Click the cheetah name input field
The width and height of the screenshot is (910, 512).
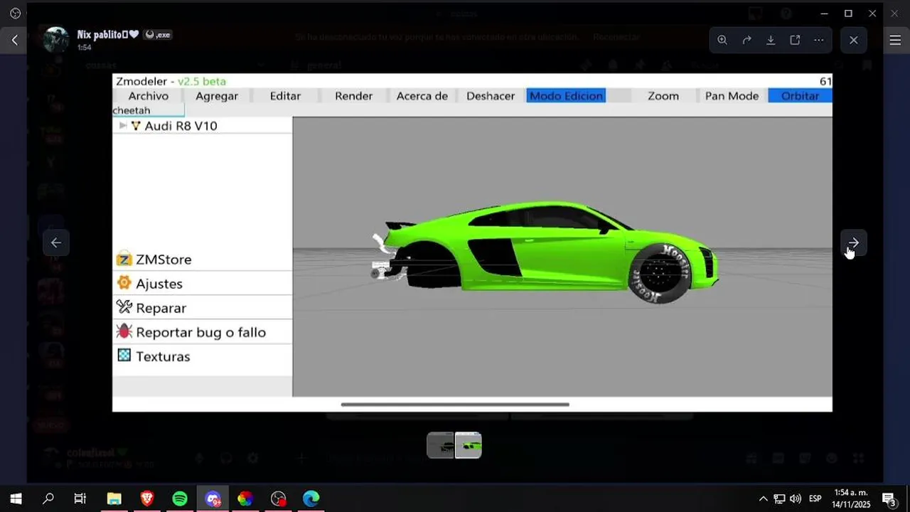(x=148, y=110)
